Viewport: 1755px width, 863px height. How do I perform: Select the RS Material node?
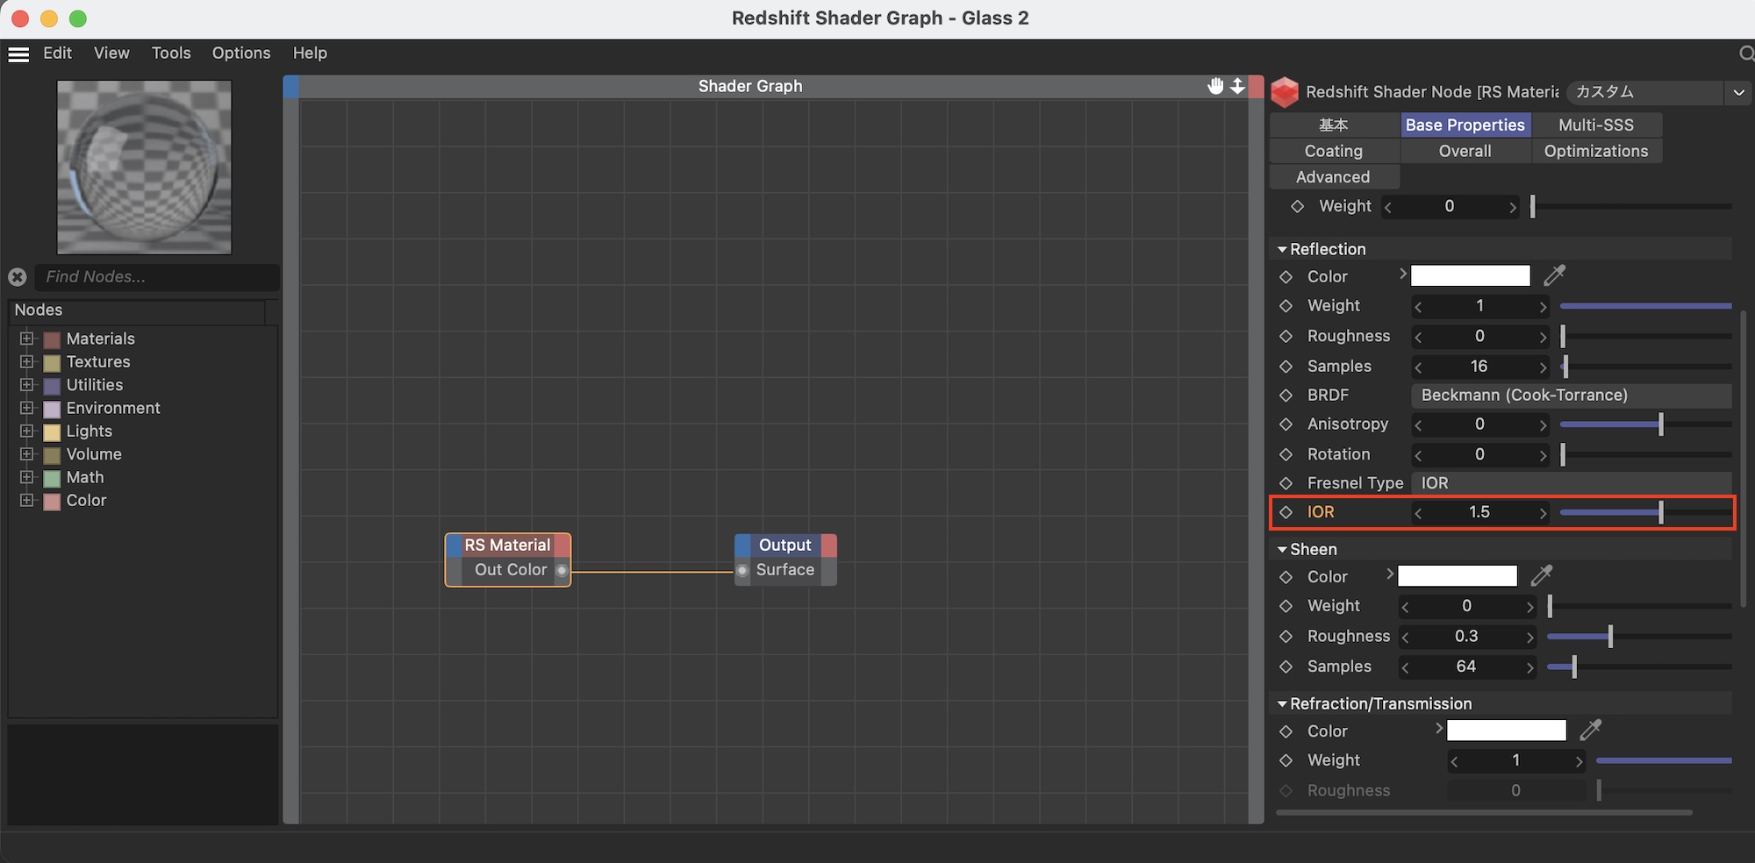(x=507, y=546)
